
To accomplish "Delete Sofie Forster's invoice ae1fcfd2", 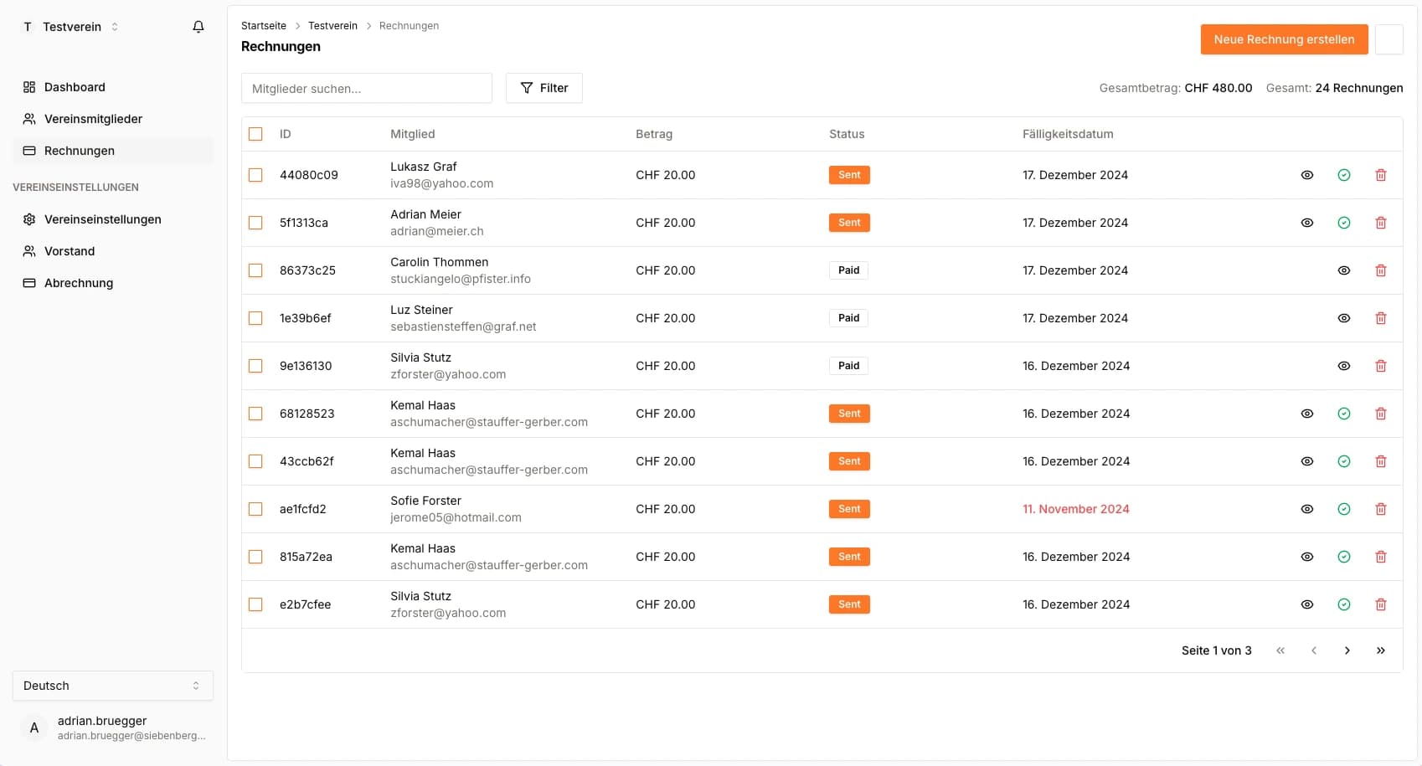I will (1381, 509).
